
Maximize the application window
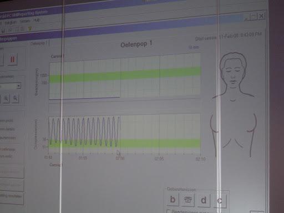(x=253, y=17)
